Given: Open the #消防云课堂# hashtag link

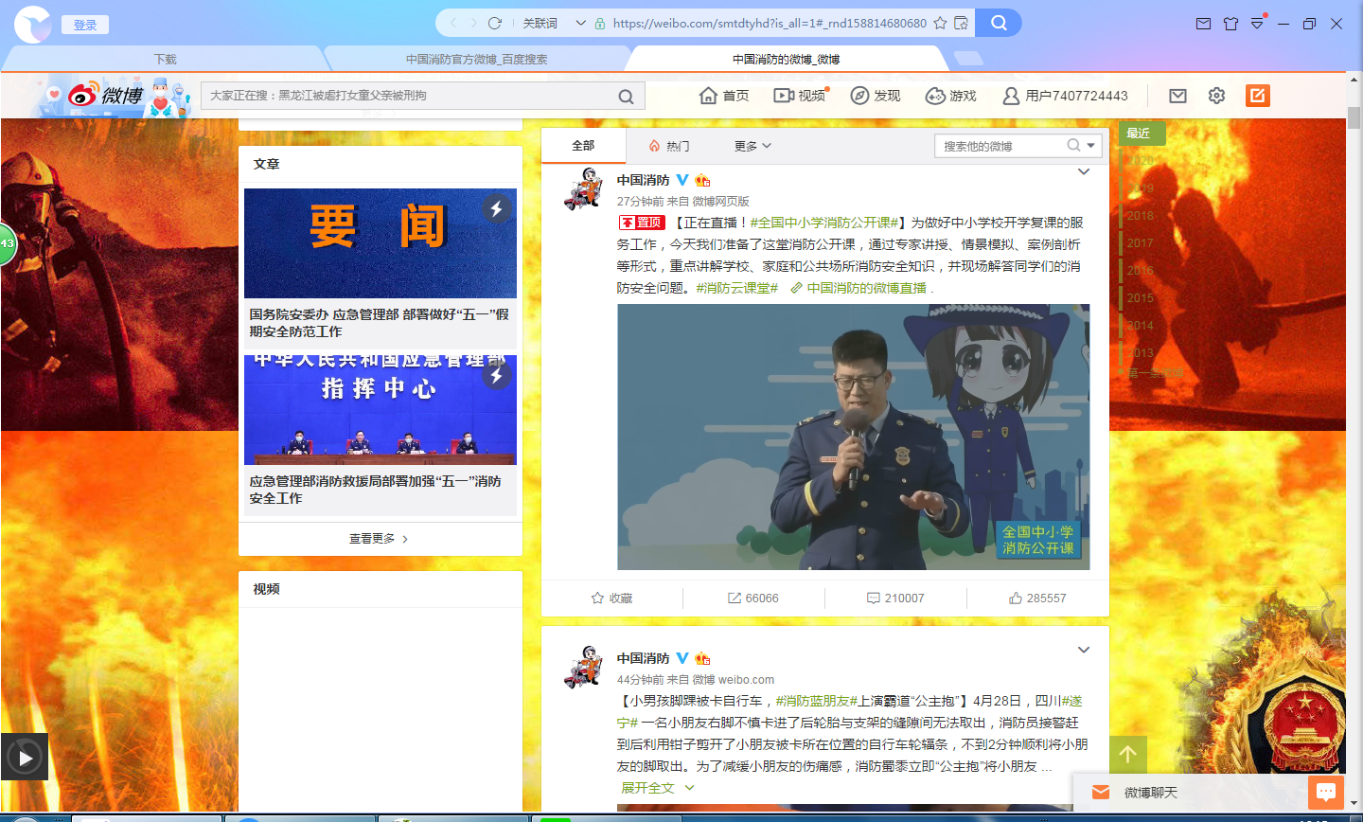Looking at the screenshot, I should click(736, 288).
